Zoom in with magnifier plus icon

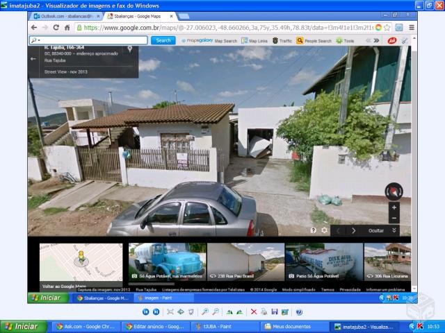(205, 311)
